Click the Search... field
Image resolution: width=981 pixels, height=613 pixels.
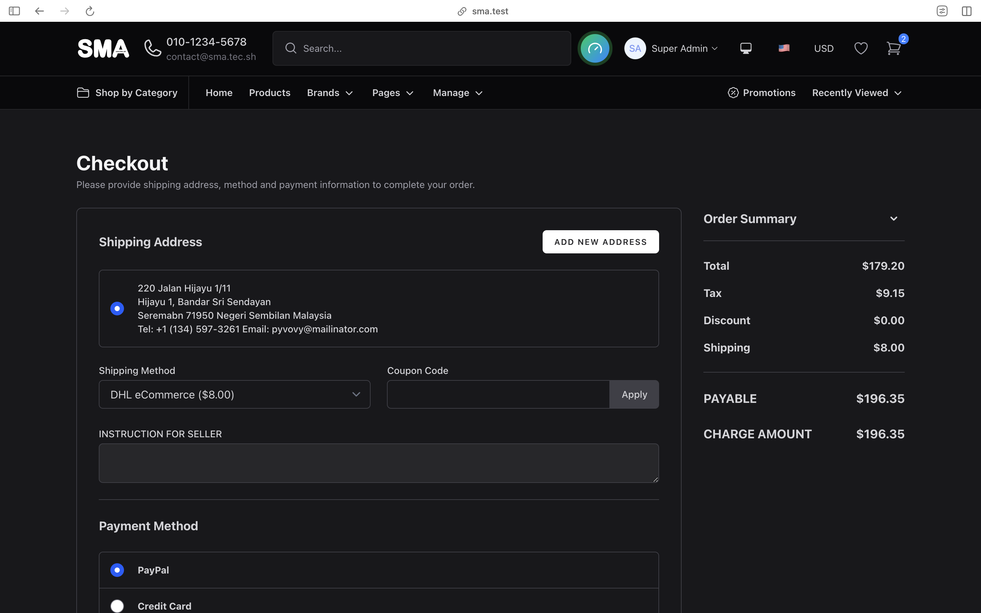[x=422, y=48]
